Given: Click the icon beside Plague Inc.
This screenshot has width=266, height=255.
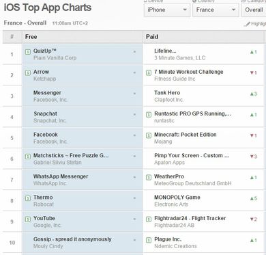Looking at the screenshot, I should point(149,240).
